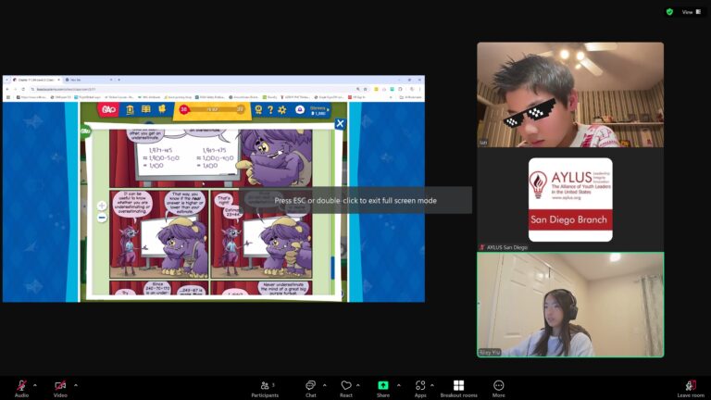Viewport: 711px width, 400px height.
Task: Open Breakout rooms
Action: pos(458,388)
